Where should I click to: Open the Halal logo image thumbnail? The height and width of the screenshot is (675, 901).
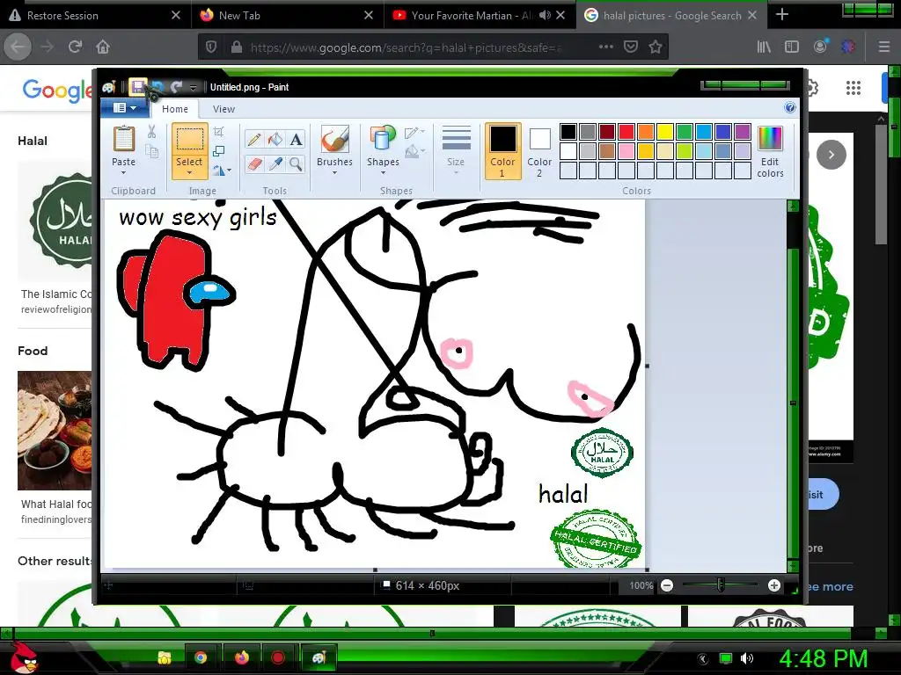[x=55, y=221]
